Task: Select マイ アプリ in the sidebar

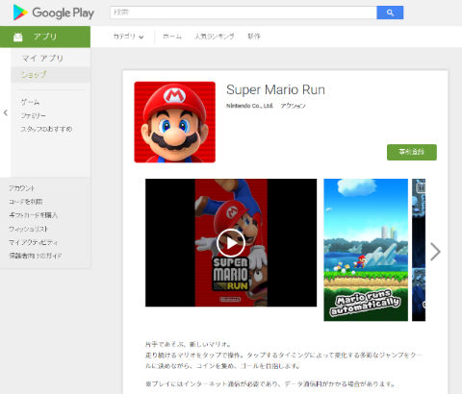Action: click(42, 58)
